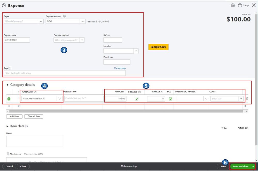The height and width of the screenshot is (171, 258).
Task: Open Save and close dropdown arrow
Action: coord(253,167)
